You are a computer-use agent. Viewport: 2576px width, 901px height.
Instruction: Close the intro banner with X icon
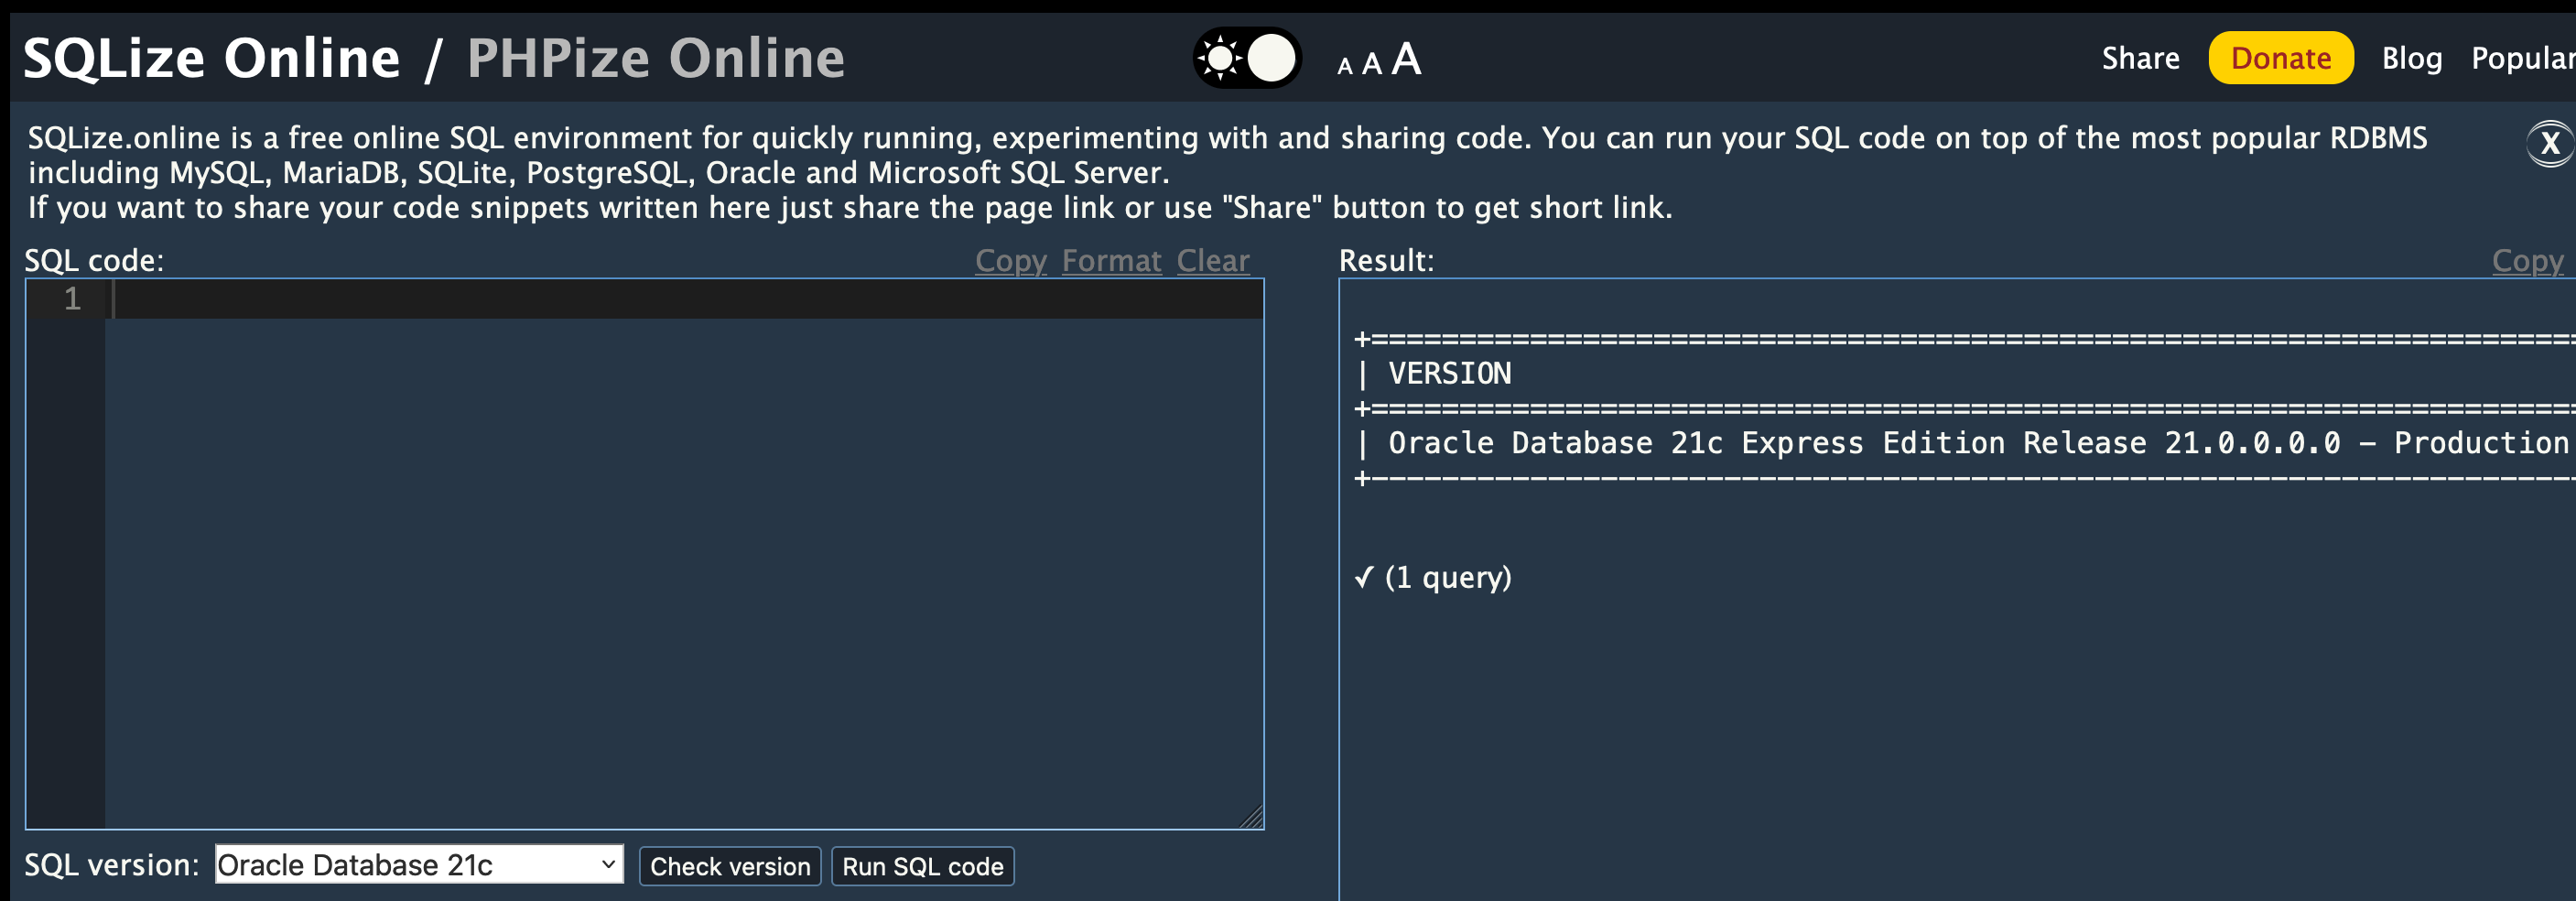click(x=2549, y=144)
